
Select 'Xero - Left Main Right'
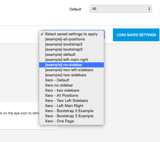71,106
